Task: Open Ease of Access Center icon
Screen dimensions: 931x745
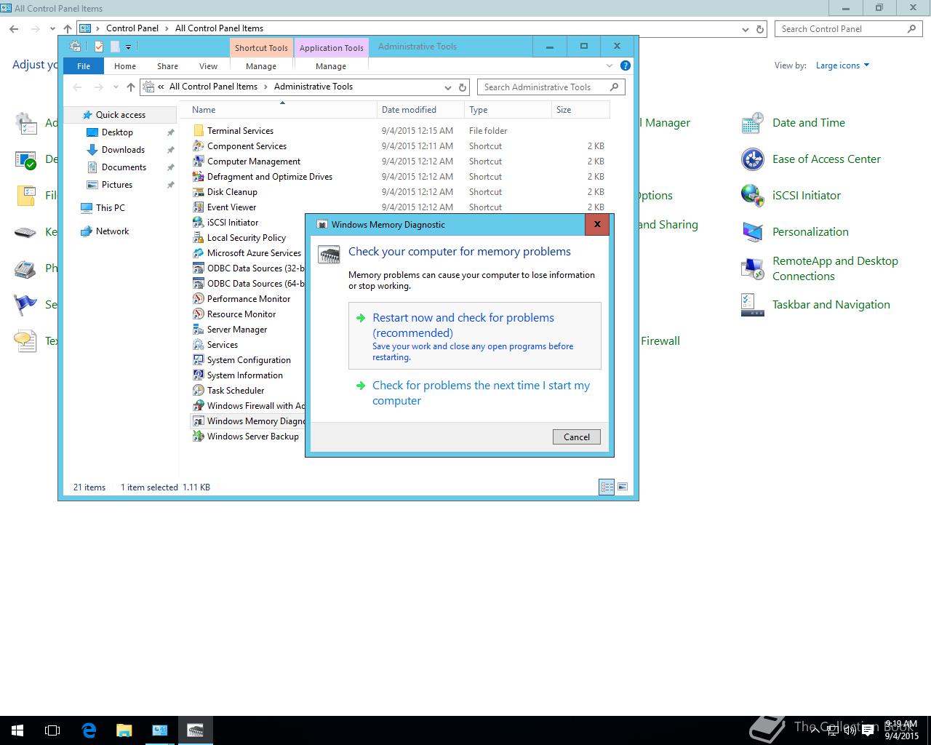Action: 752,159
